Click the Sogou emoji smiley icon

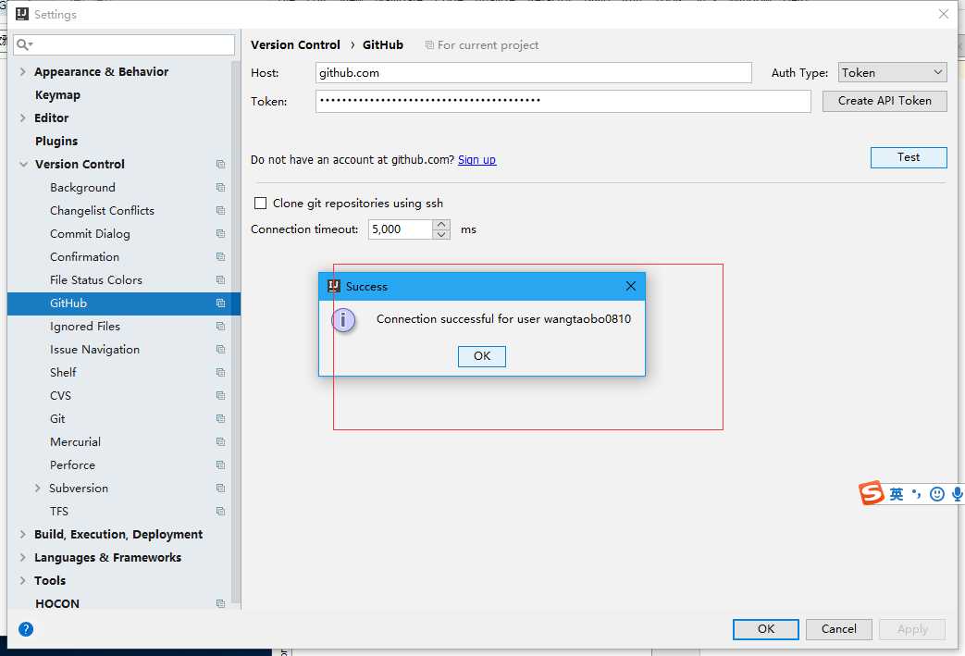[936, 494]
